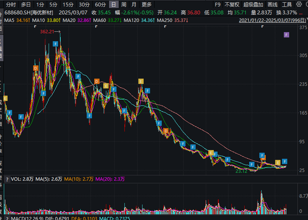308x220 pixels.
Task: Open the settings gear icon
Action: [299, 4]
